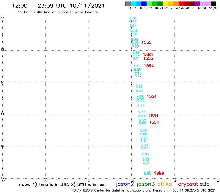Click the '6.27' wave height value
This screenshot has height=193, width=220.
pyautogui.click(x=138, y=76)
